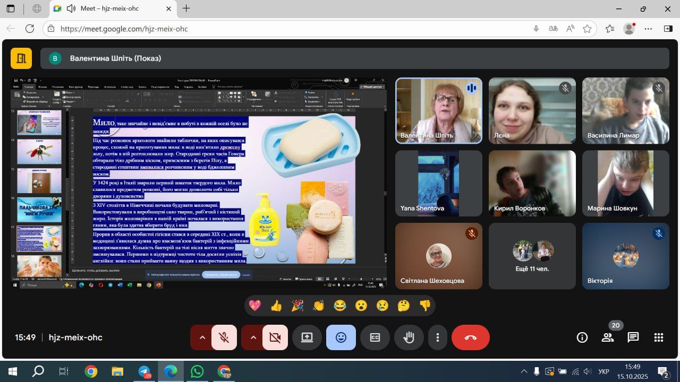Toggle the microphone mute button

tap(224, 337)
